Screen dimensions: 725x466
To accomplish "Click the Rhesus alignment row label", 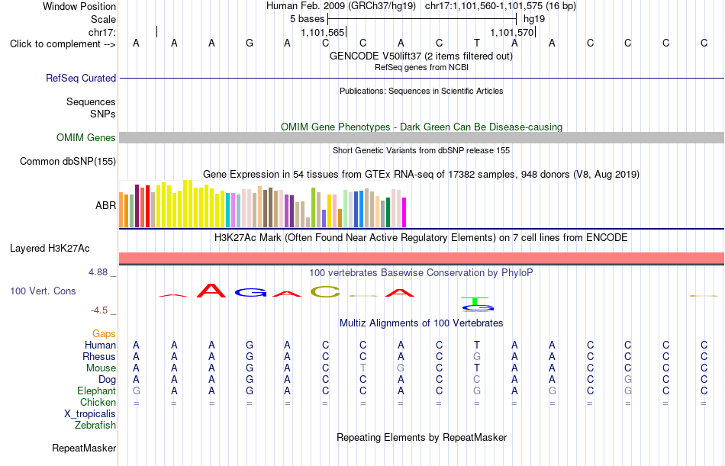I will tap(99, 357).
